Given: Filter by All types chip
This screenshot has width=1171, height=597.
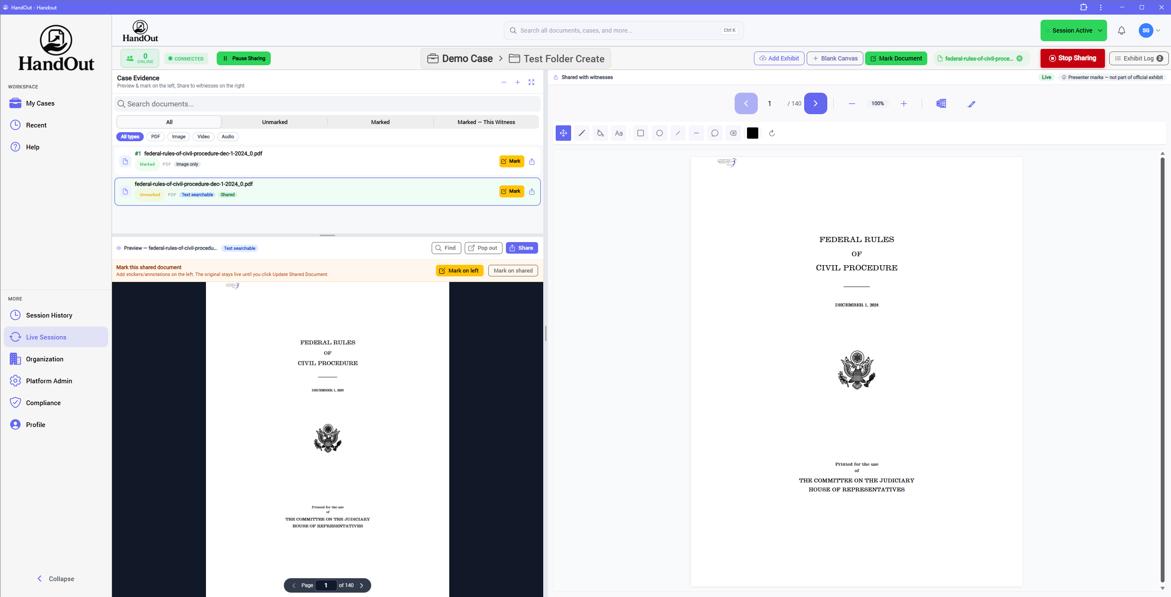Looking at the screenshot, I should pos(130,136).
